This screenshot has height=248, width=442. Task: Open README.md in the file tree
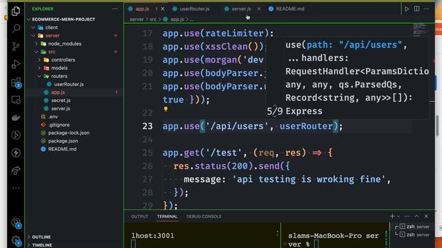pos(75,149)
